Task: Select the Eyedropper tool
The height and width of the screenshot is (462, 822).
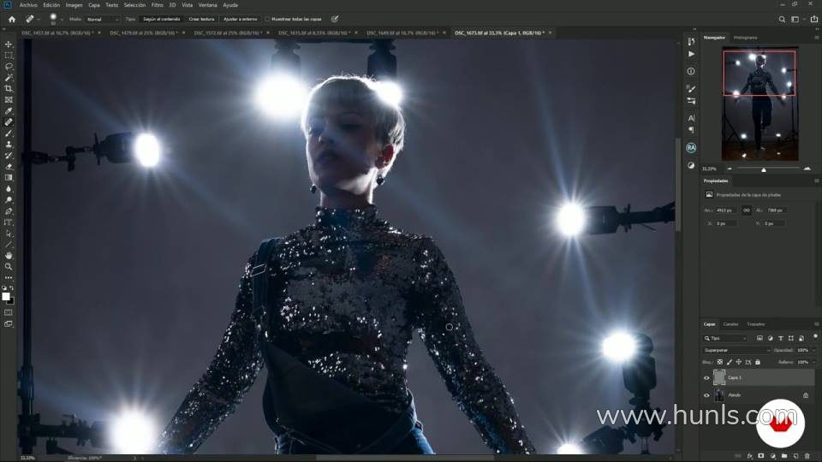Action: coord(9,111)
